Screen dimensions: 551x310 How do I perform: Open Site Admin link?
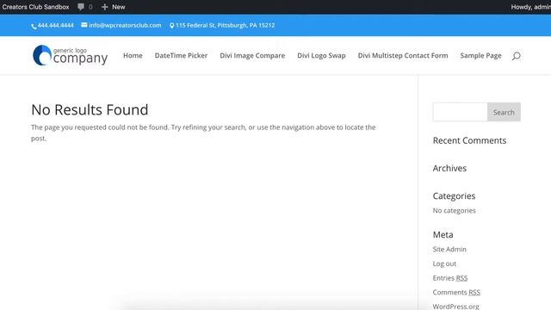click(x=449, y=249)
